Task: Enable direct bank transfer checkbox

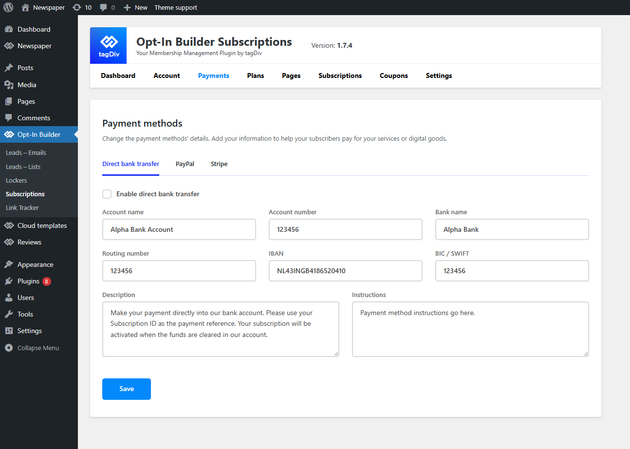Action: [107, 194]
